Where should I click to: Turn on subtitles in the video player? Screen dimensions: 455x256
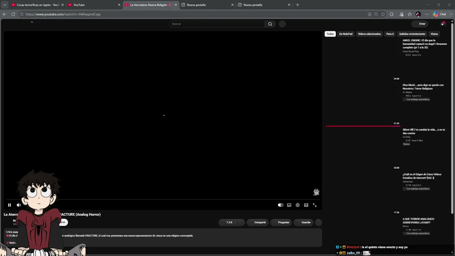[x=289, y=205]
